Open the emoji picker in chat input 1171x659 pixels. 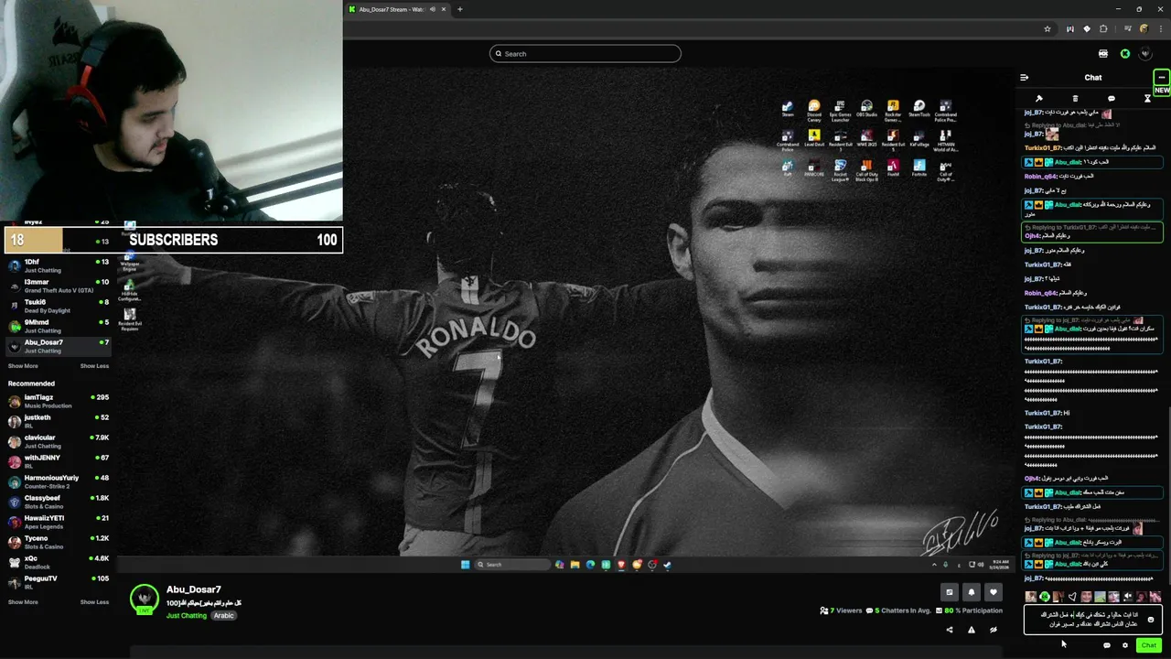pos(1151,620)
